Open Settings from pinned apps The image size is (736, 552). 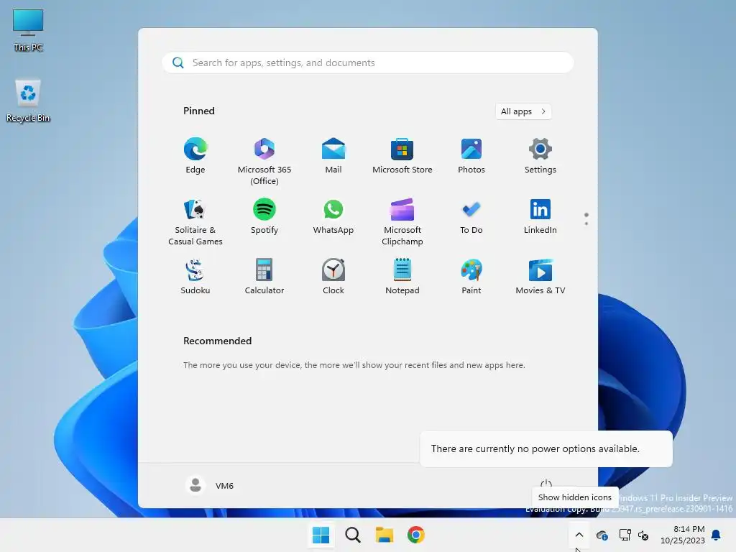click(x=540, y=156)
